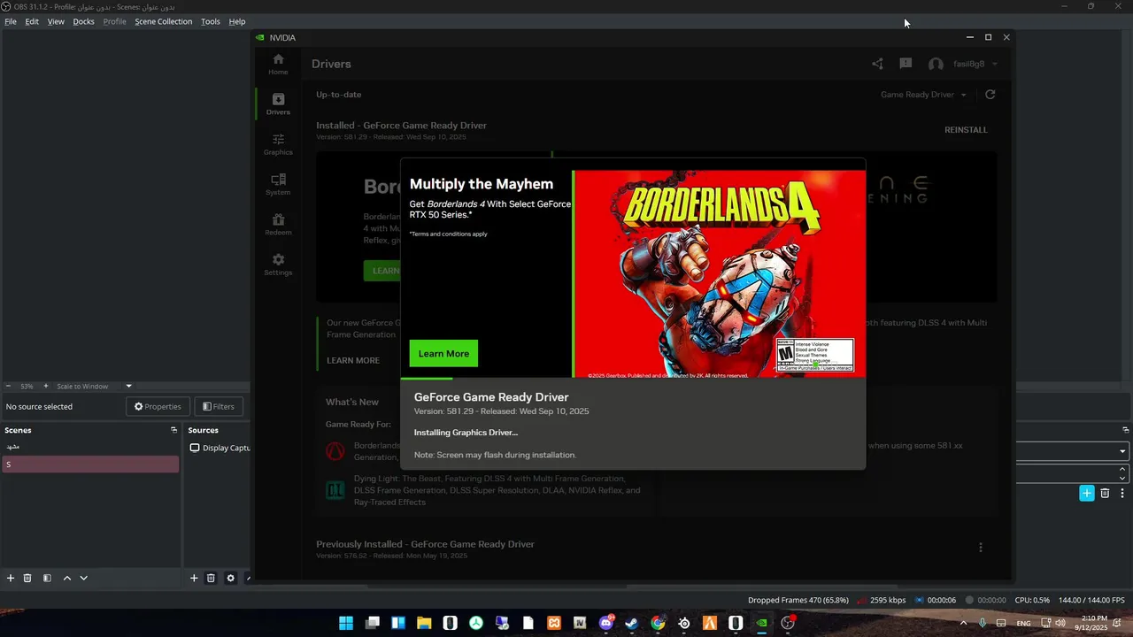Open three-dot menu in right OBS dock
Image resolution: width=1133 pixels, height=637 pixels.
[1122, 493]
